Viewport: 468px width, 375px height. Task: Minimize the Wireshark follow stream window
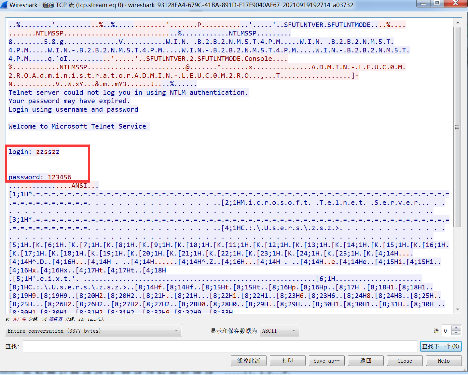423,4
